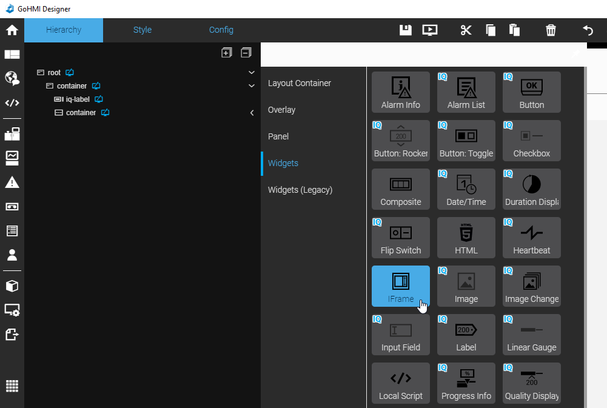
Task: Switch to the Style tab
Action: pyautogui.click(x=143, y=30)
